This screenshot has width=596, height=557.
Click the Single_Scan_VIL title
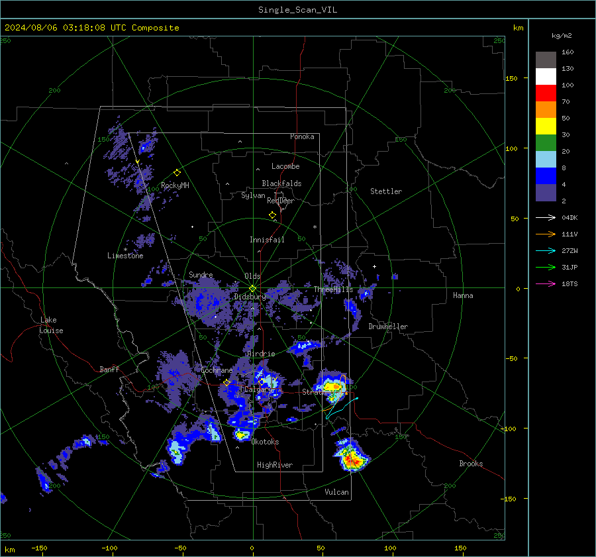pos(297,10)
